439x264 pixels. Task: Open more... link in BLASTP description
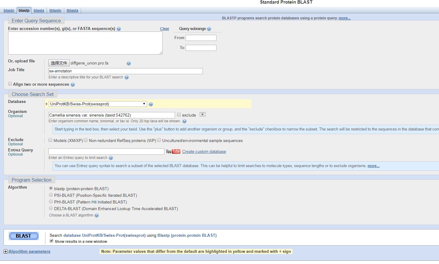tap(345, 18)
